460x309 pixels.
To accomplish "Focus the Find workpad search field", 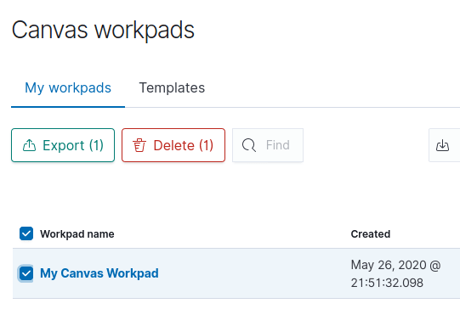I will pyautogui.click(x=268, y=145).
